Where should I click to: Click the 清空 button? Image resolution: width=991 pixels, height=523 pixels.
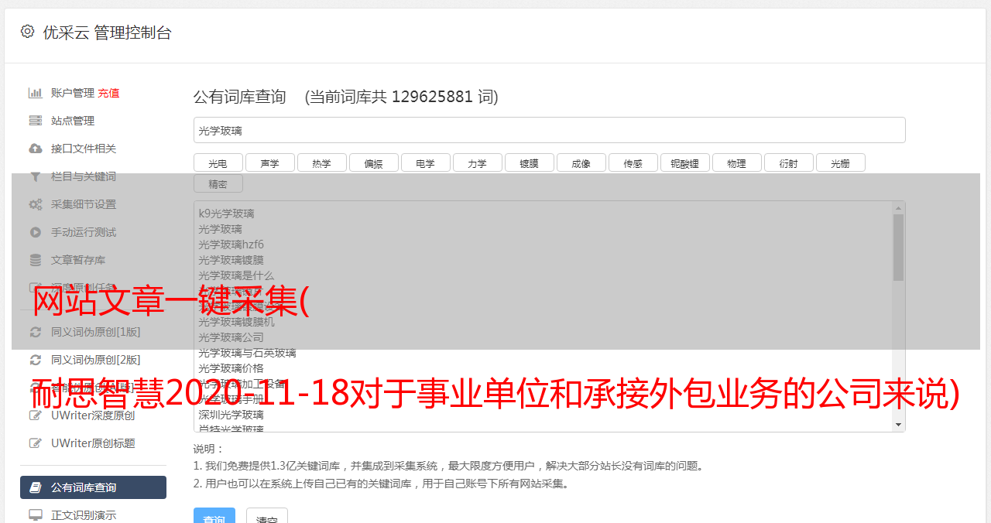coord(267,517)
